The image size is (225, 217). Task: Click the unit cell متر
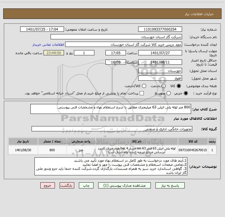(81, 150)
